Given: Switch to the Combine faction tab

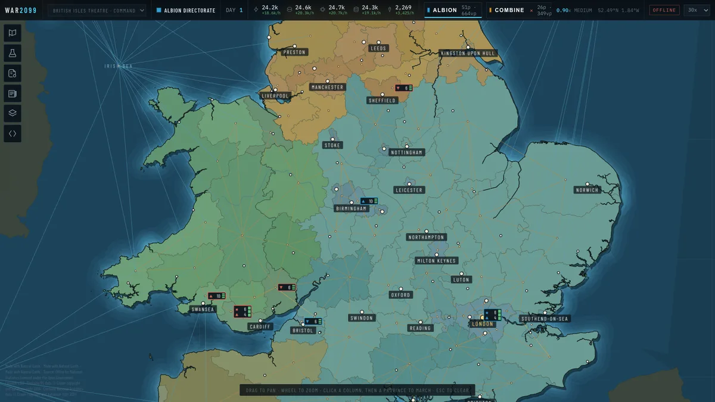Looking at the screenshot, I should [519, 10].
